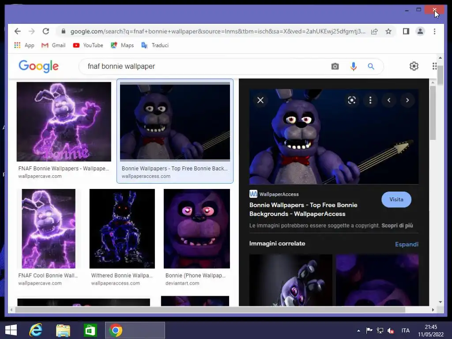Click wallpapercave.com under FNAF Bonnie Wallpapers
The height and width of the screenshot is (339, 452).
click(40, 176)
